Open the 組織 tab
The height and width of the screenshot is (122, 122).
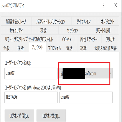[85, 48]
